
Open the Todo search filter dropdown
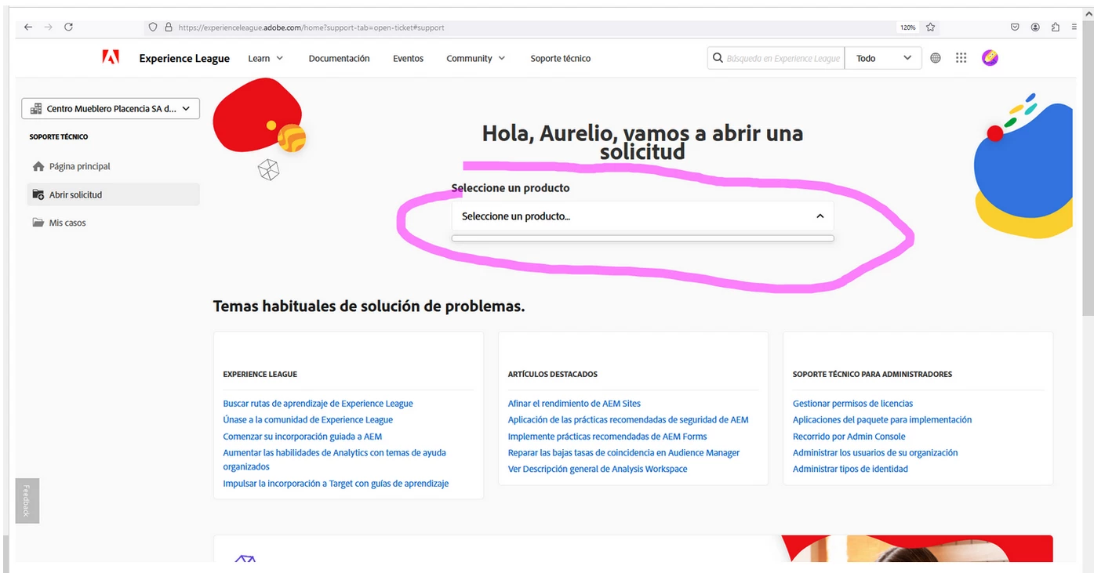pos(883,58)
